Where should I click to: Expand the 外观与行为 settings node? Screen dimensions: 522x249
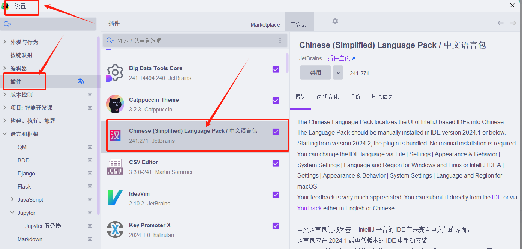tap(4, 42)
